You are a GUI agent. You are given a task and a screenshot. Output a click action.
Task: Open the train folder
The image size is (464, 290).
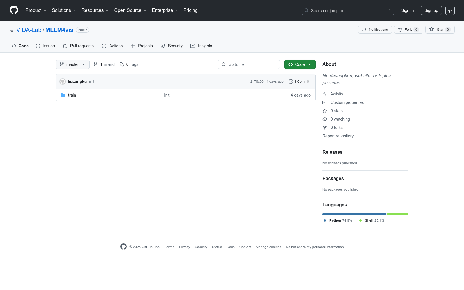[72, 95]
